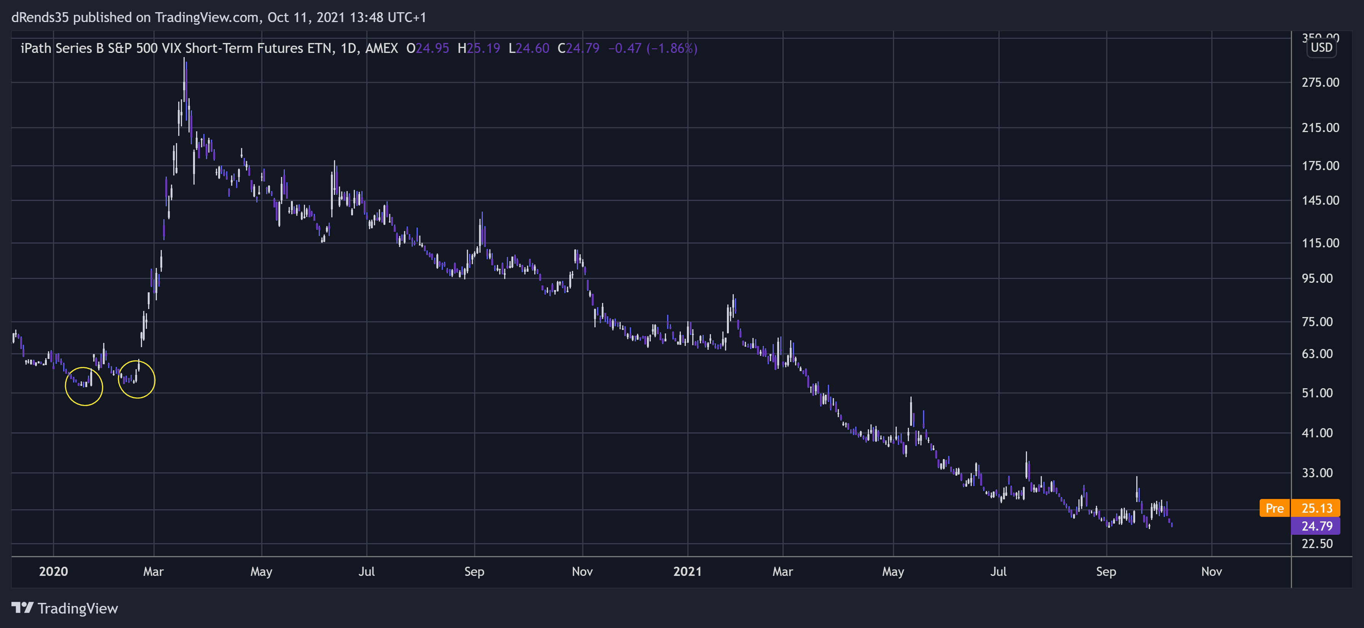Screen dimensions: 1364x628
Task: Click the 33.00 price axis label
Action: pos(1318,472)
